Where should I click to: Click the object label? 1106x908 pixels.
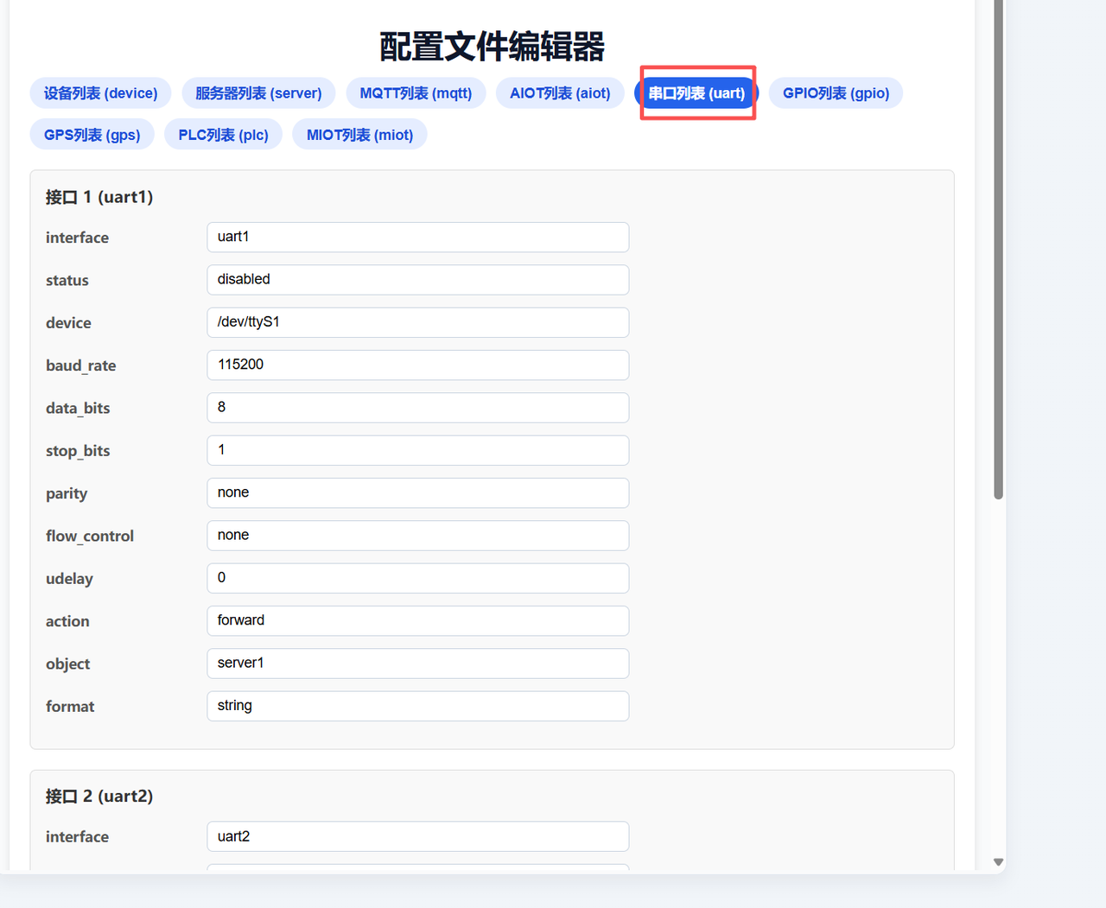[x=67, y=664]
